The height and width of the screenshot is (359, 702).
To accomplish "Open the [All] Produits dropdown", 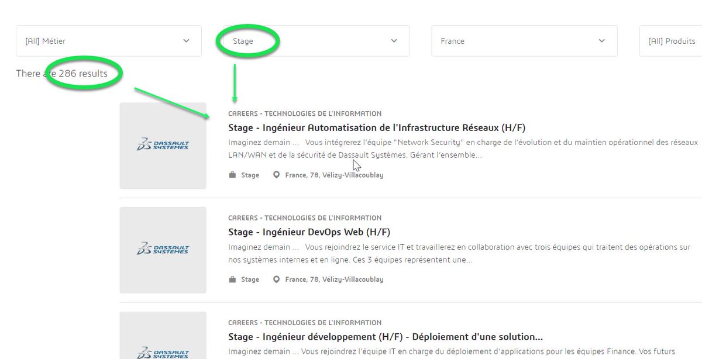I will pyautogui.click(x=671, y=41).
